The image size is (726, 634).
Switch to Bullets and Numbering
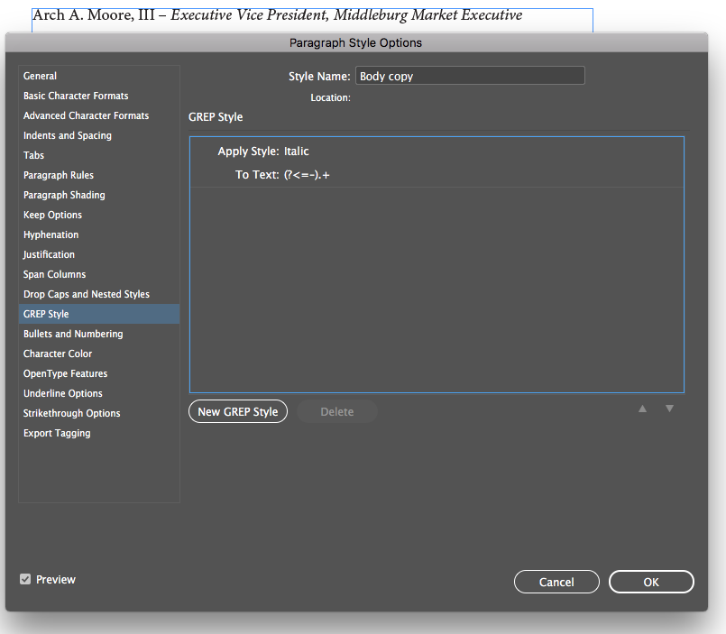click(x=73, y=334)
